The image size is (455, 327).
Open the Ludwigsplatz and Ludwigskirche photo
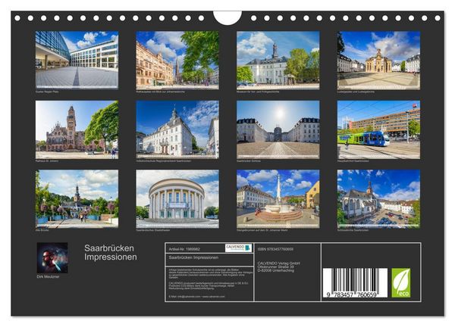(x=378, y=60)
